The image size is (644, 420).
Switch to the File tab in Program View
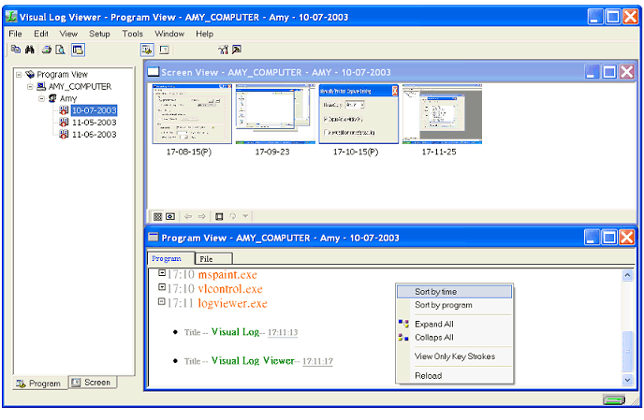[213, 259]
